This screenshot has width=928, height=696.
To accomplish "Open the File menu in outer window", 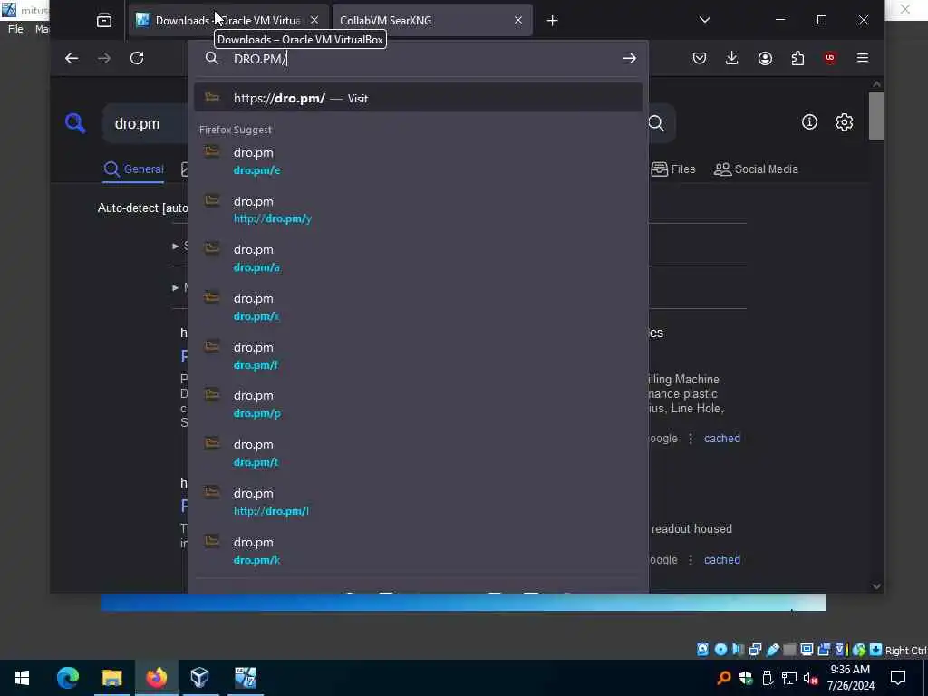I will click(15, 29).
